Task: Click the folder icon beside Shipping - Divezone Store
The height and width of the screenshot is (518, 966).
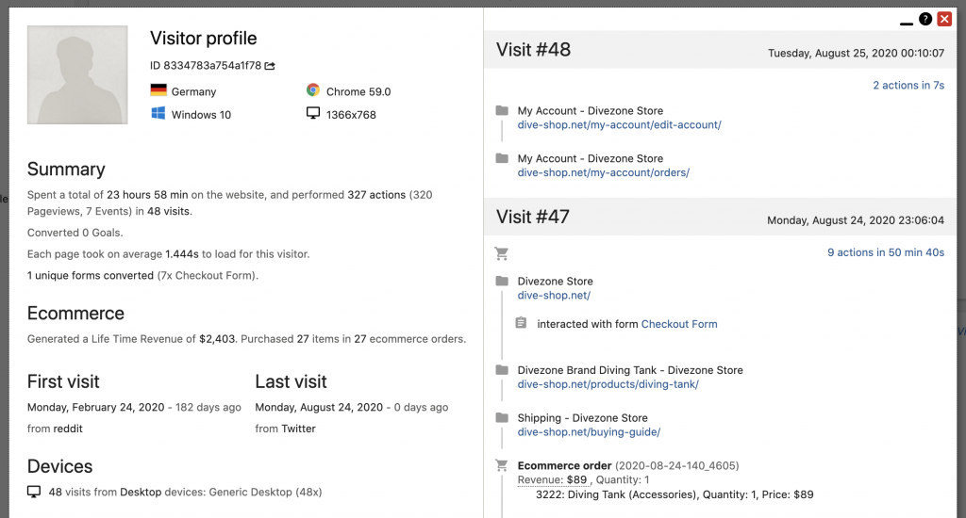Action: pos(502,418)
